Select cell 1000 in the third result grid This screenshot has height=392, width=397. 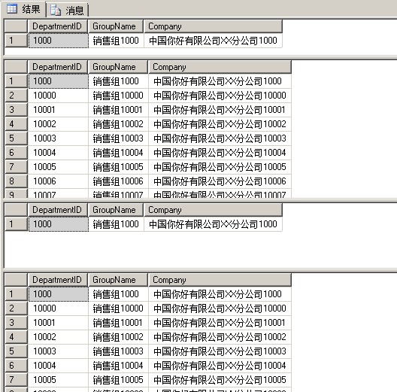pos(58,224)
